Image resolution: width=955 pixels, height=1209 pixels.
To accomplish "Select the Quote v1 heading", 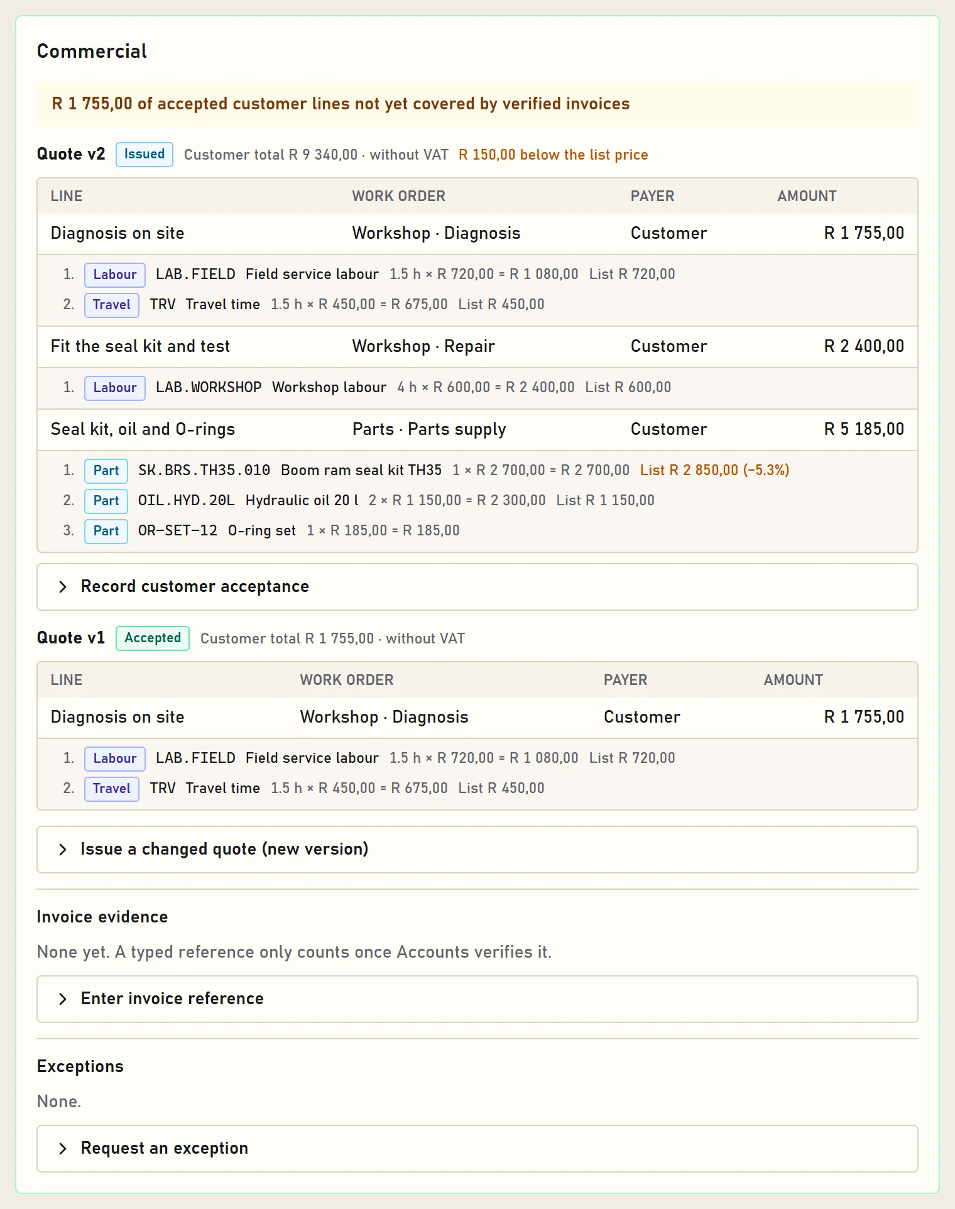I will (x=71, y=638).
